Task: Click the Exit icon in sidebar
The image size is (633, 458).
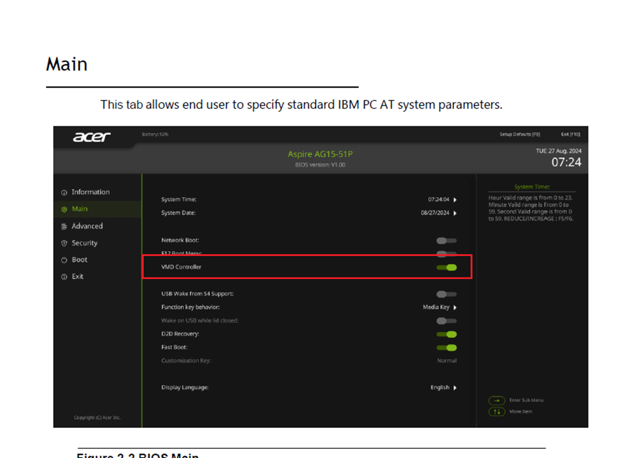Action: click(64, 277)
